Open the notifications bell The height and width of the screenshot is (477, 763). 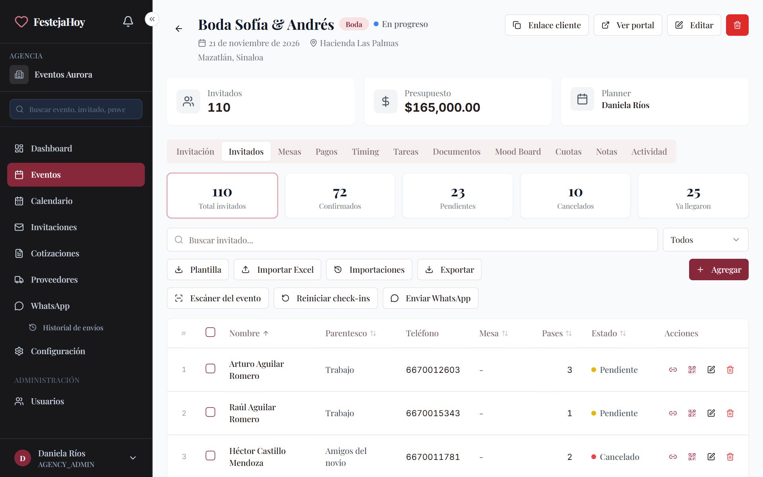pos(128,21)
